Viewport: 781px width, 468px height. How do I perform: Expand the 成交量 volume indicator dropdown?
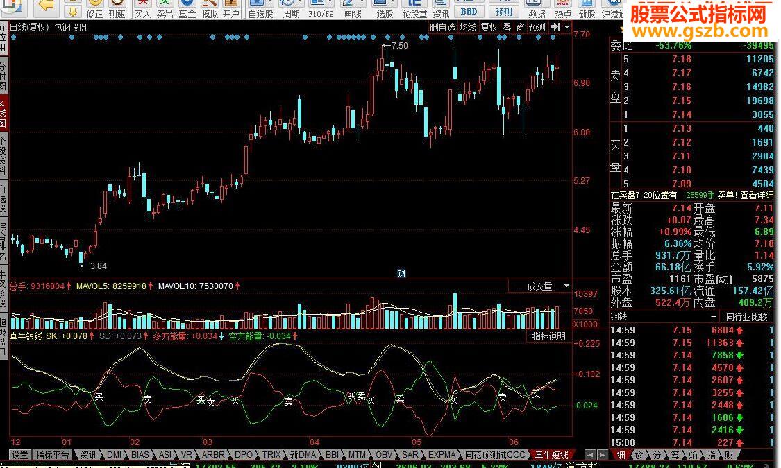click(x=566, y=286)
